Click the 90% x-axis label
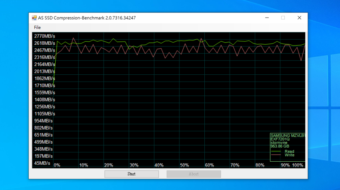This screenshot has height=190, width=340. tap(285, 165)
